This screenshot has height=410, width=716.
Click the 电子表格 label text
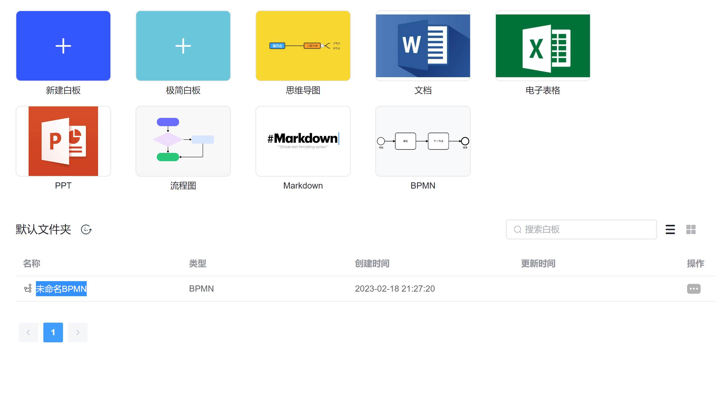(x=543, y=90)
